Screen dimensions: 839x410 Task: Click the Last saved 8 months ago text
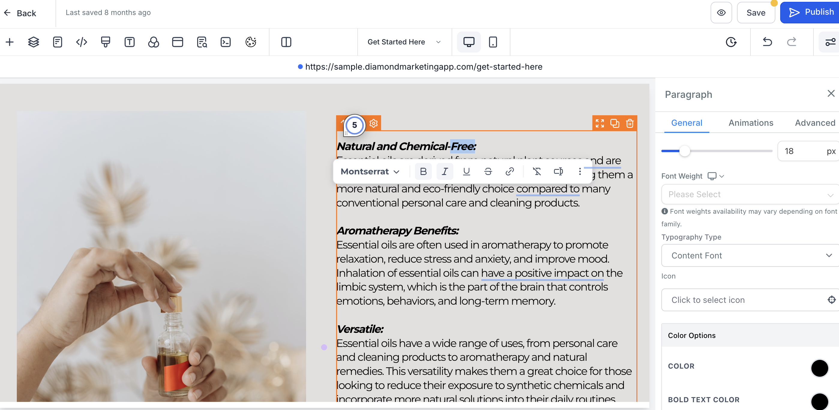tap(108, 12)
